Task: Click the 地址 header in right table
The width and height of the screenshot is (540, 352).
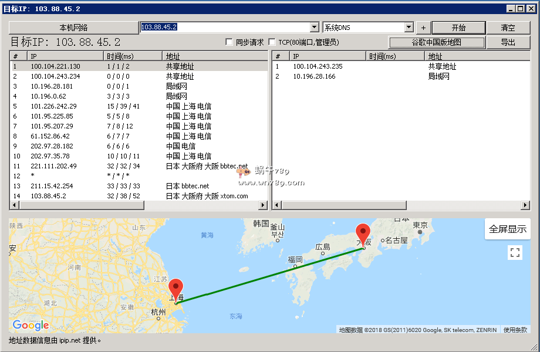Action: tap(477, 56)
